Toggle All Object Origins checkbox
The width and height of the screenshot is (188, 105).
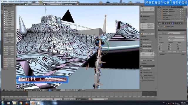click(x=141, y=46)
